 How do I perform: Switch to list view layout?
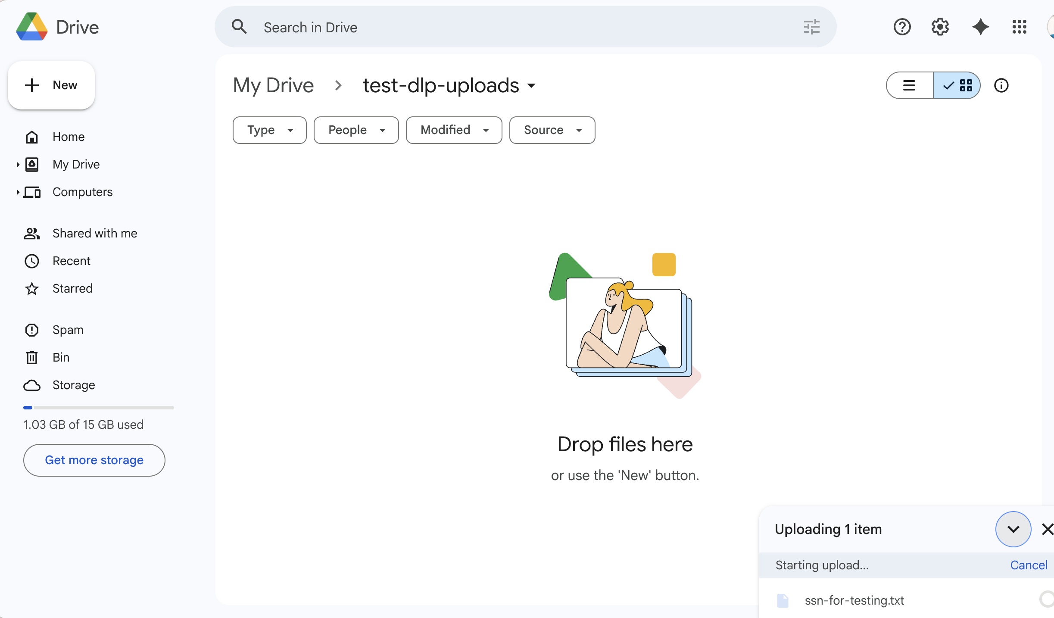click(909, 85)
